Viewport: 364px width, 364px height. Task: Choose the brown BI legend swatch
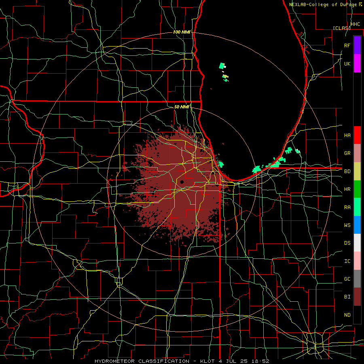coord(357,297)
